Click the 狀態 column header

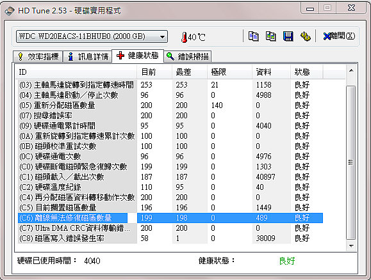[307, 72]
